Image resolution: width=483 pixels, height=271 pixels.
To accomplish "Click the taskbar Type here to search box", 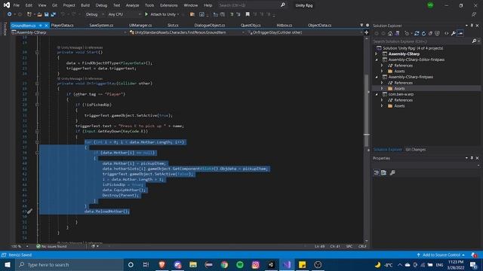I will (x=69, y=264).
